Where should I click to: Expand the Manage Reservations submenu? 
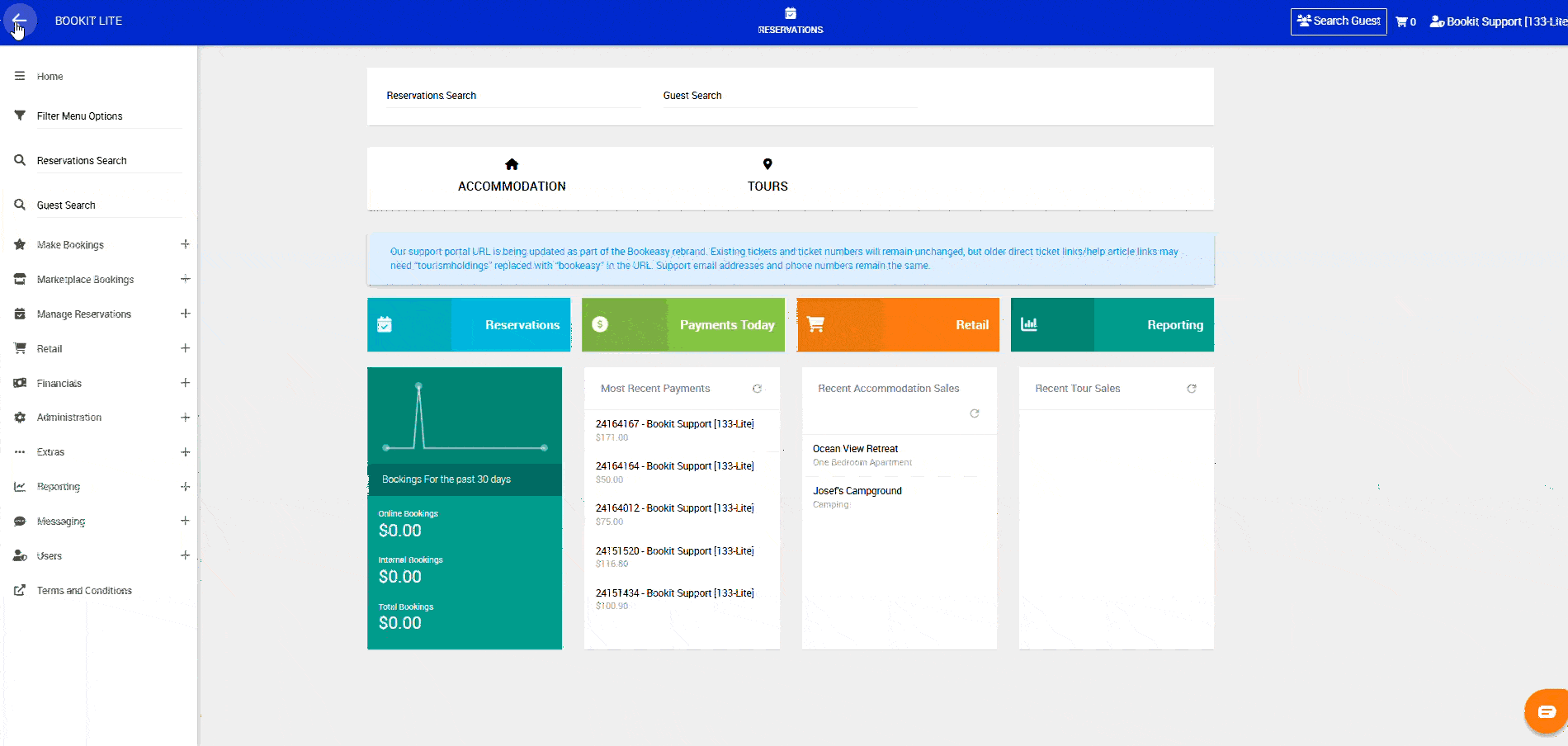(185, 314)
